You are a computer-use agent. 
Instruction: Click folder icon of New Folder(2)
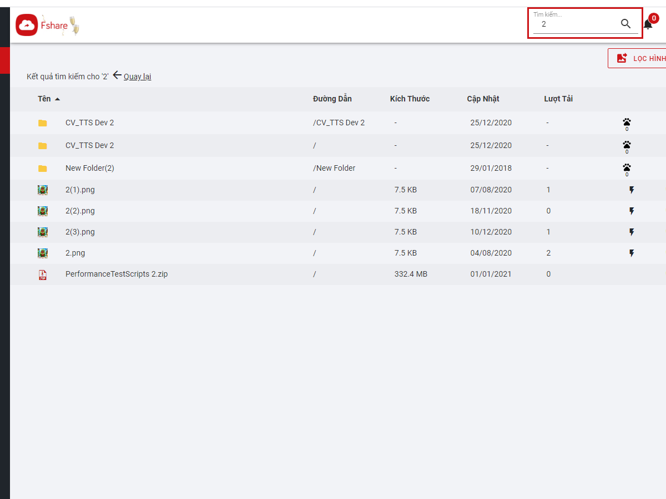43,169
